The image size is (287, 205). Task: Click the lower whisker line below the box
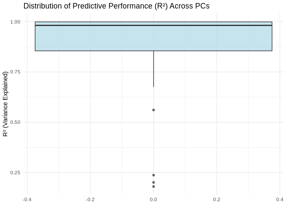coord(153,68)
